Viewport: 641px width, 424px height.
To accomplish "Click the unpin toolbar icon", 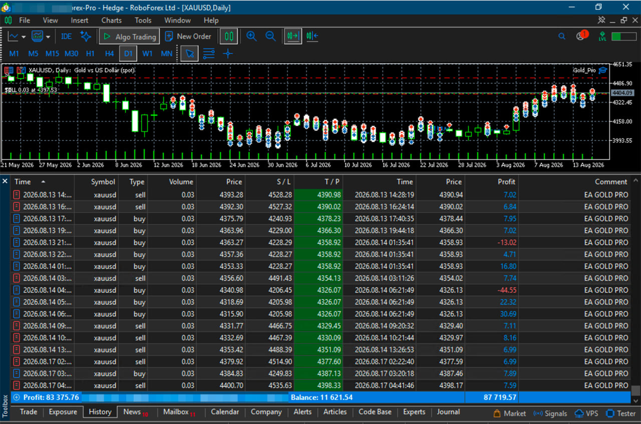I will point(601,20).
